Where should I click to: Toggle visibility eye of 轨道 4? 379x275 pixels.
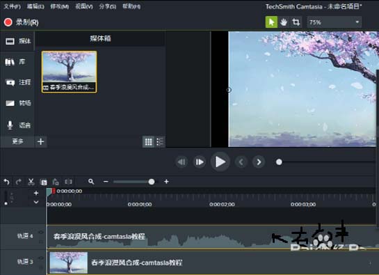point(41,233)
